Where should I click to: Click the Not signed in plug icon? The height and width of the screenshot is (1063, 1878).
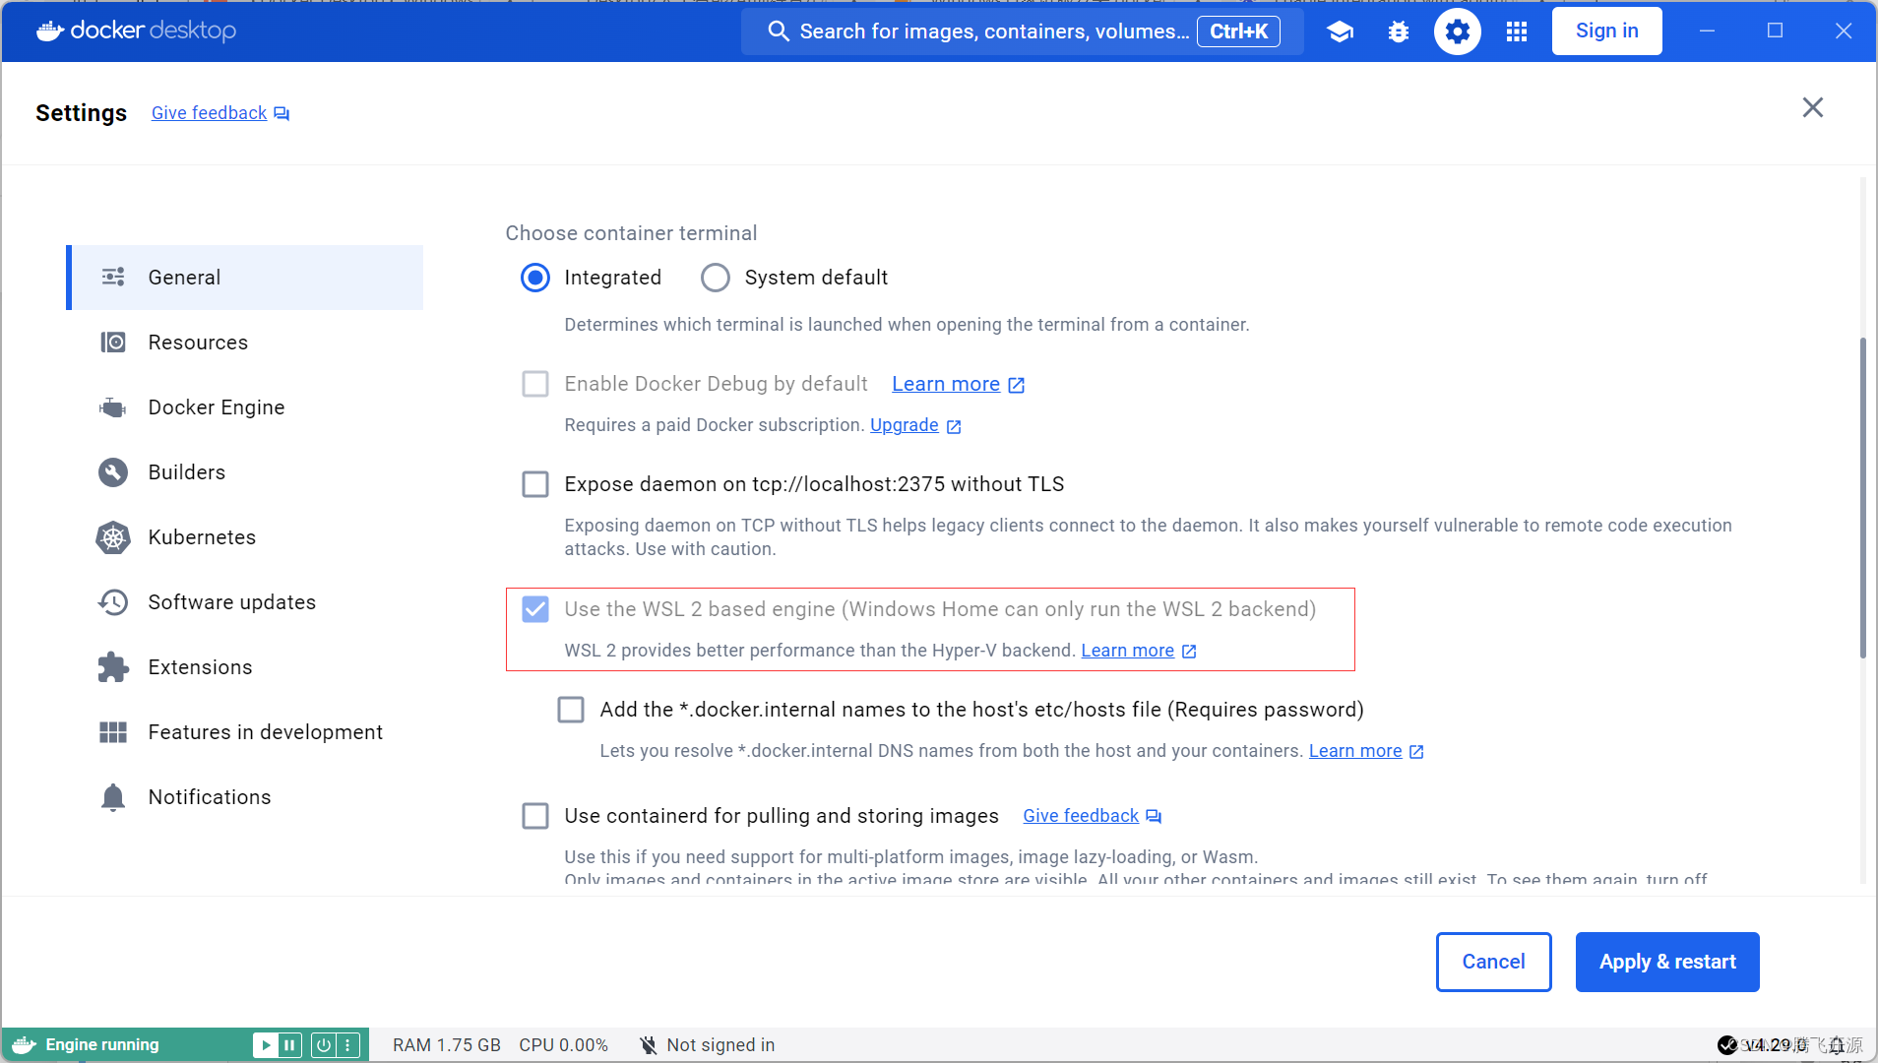click(648, 1045)
